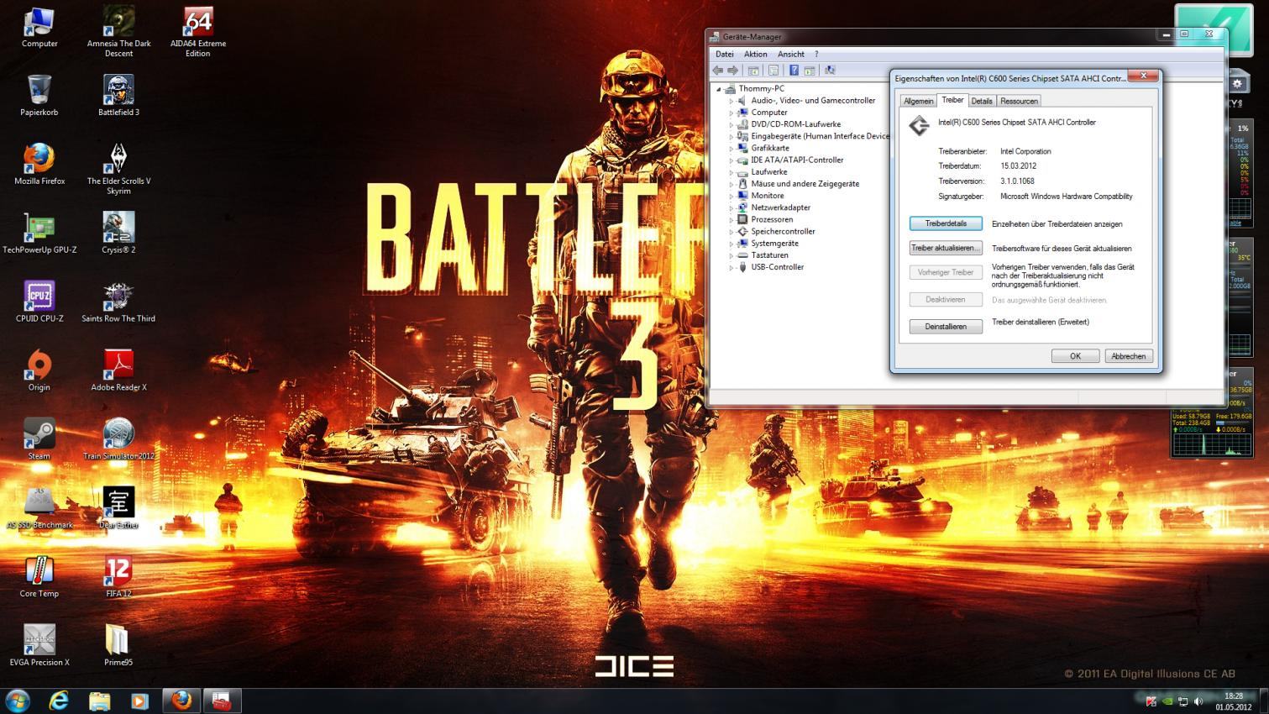Select the Crysis 2 desktop icon
The width and height of the screenshot is (1269, 714).
(x=118, y=233)
